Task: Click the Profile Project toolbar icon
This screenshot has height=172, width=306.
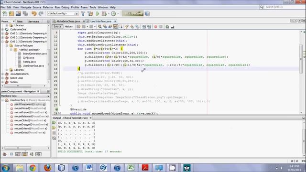Action: 113,14
